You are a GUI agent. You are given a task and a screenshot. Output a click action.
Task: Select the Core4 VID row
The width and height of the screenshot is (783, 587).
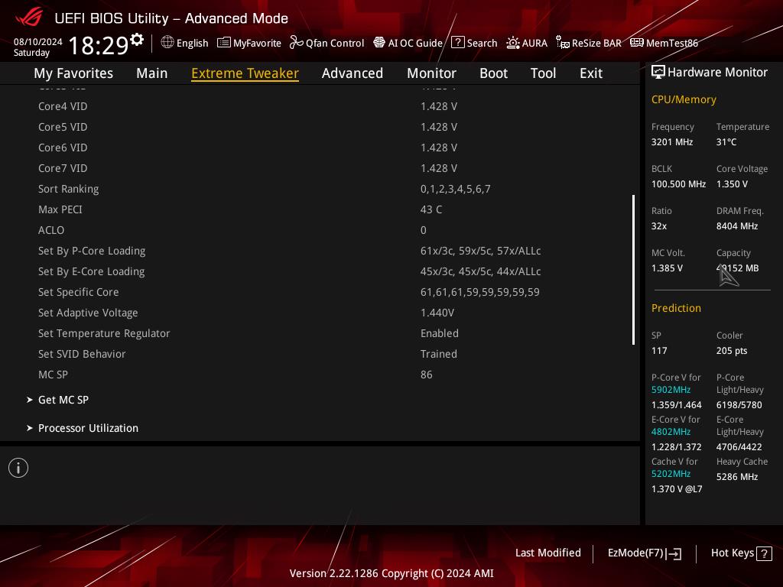point(320,106)
